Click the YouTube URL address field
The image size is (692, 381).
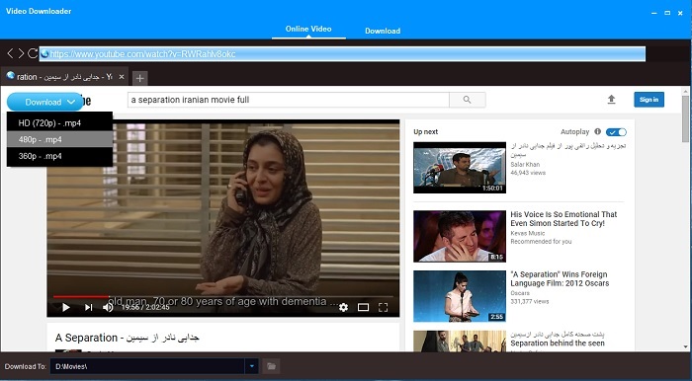342,53
